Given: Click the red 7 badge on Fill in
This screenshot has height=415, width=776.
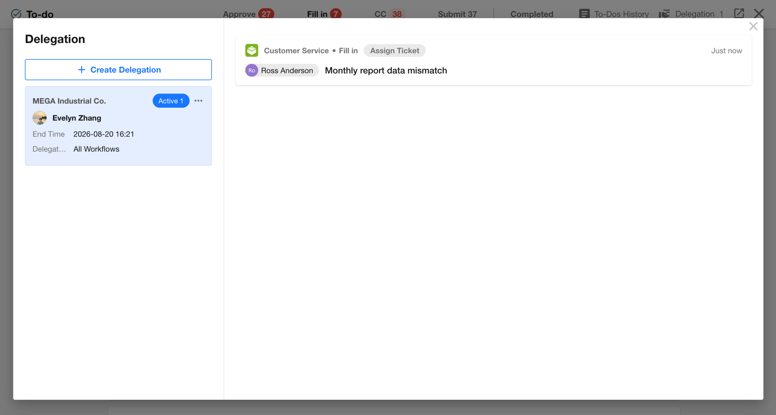Looking at the screenshot, I should pos(336,14).
